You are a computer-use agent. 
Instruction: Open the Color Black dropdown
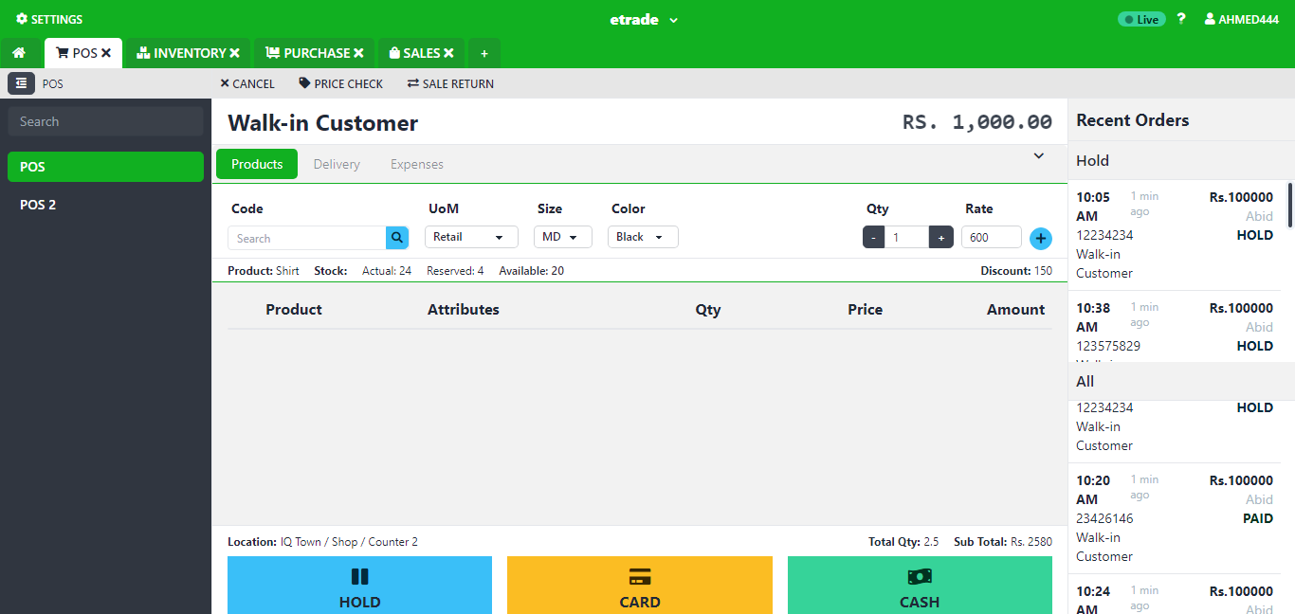click(642, 237)
